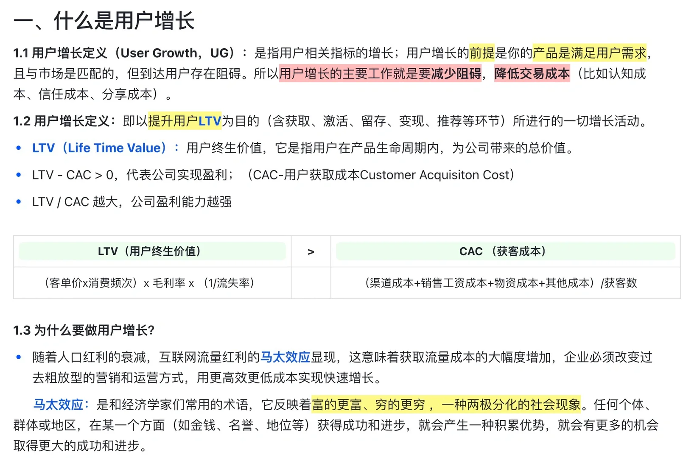Click cell with "渠道成本+销售工资成本+物资成本+其他成本" formula

[505, 283]
